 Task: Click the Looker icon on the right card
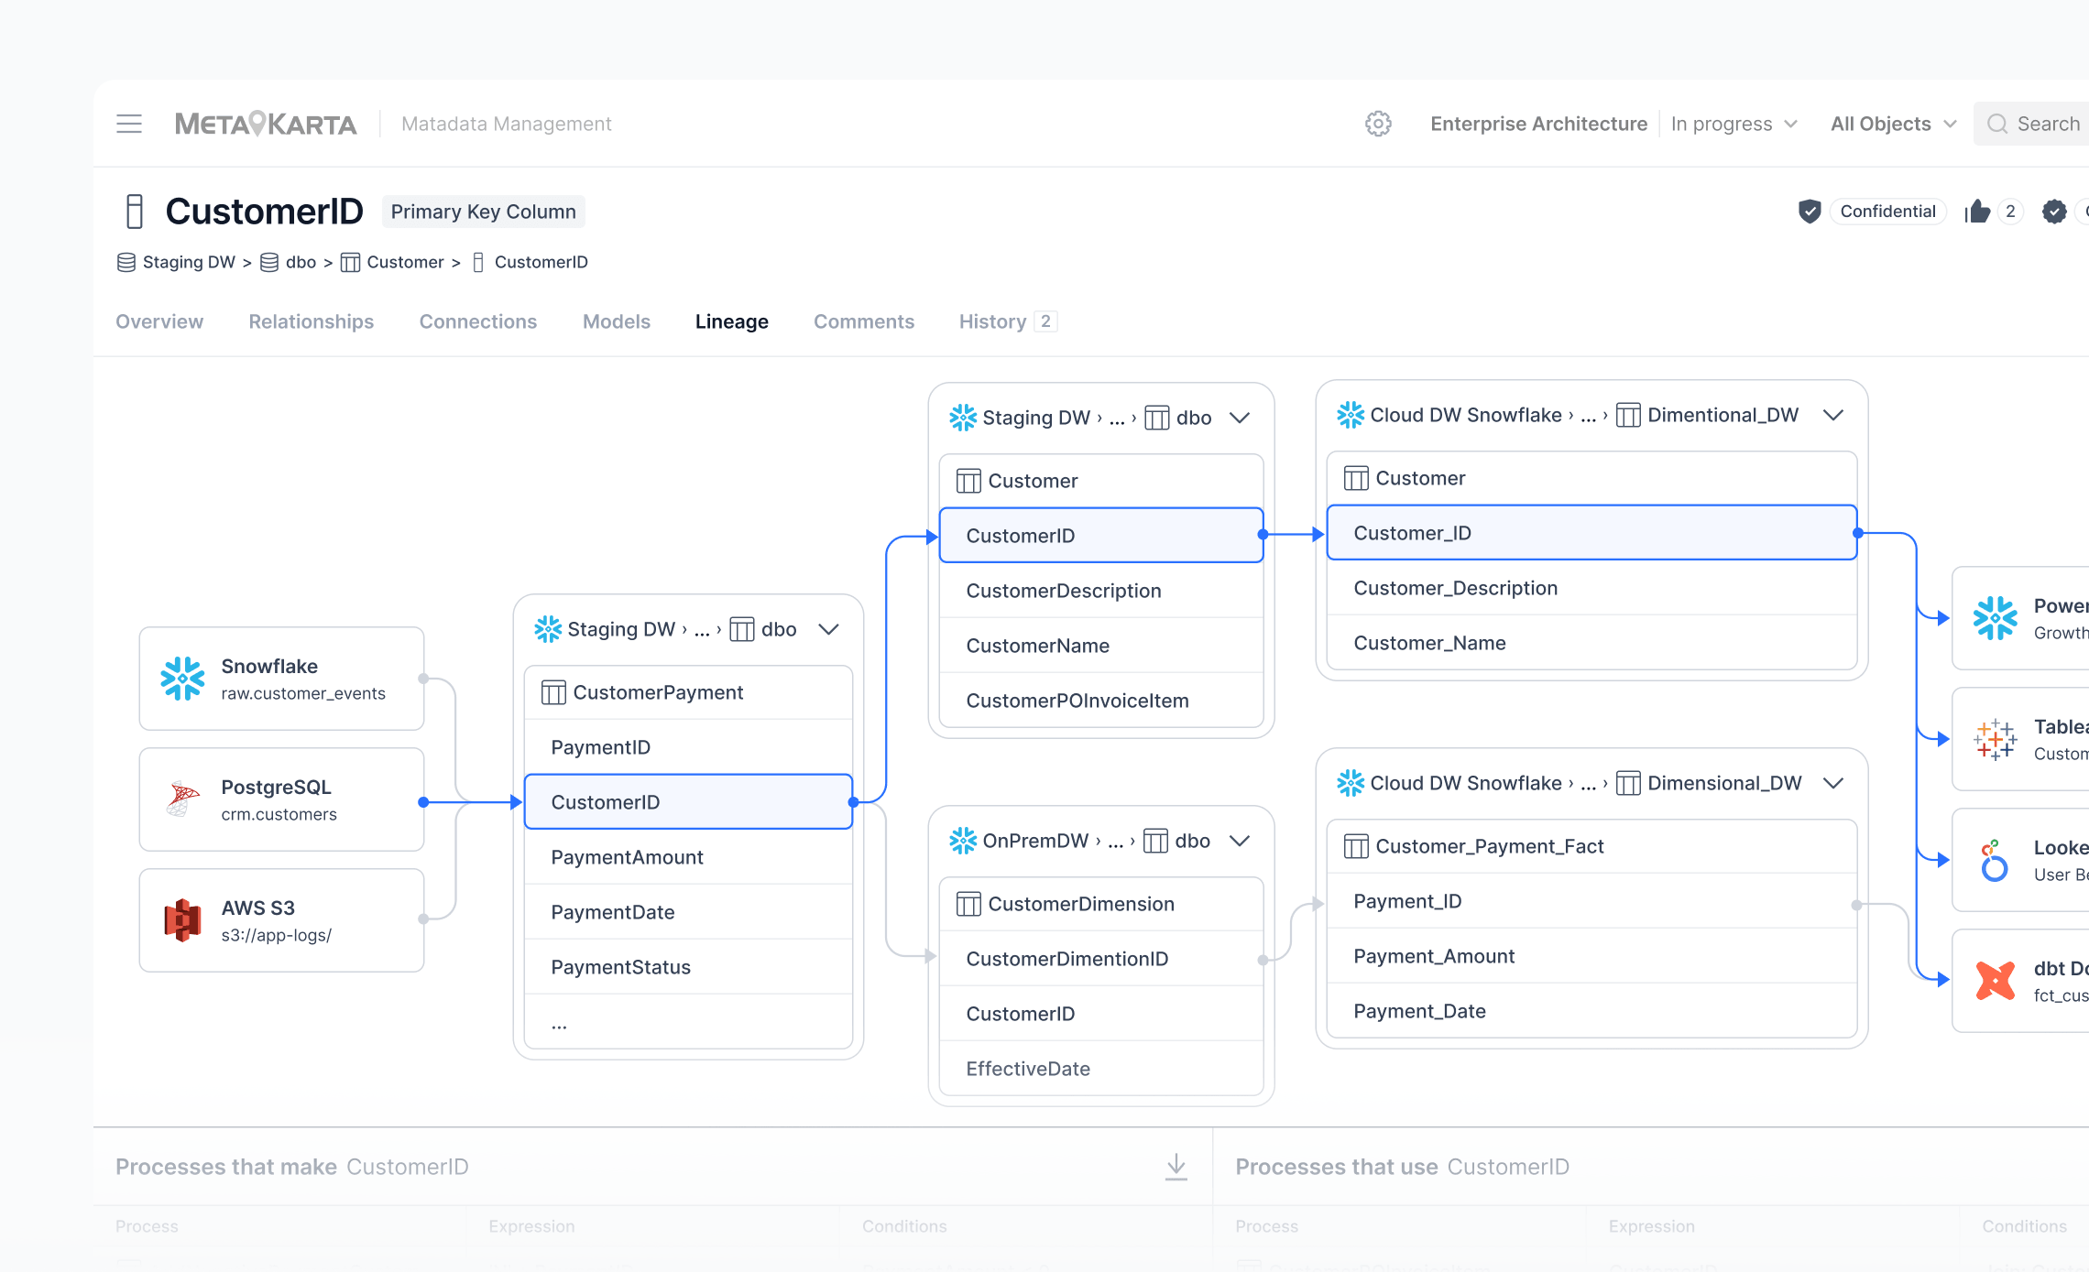[x=1995, y=860]
